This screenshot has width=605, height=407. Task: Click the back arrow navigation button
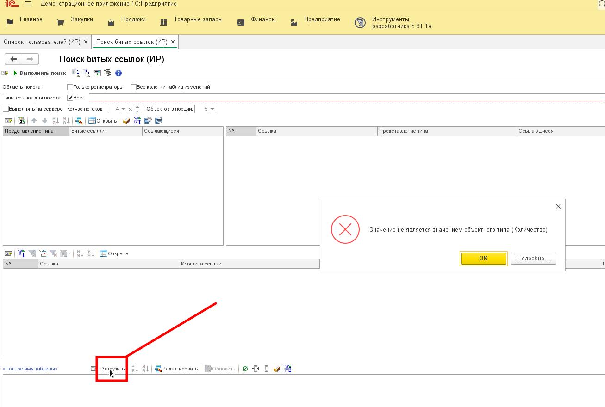pos(13,59)
